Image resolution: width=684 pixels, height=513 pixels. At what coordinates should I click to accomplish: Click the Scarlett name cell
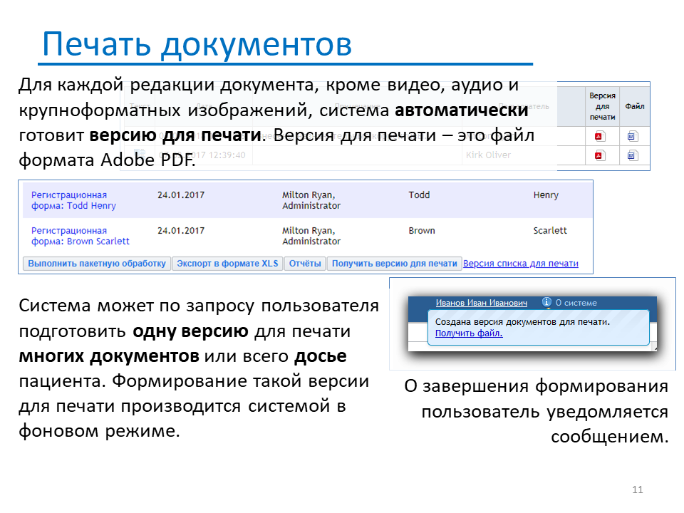pyautogui.click(x=550, y=231)
